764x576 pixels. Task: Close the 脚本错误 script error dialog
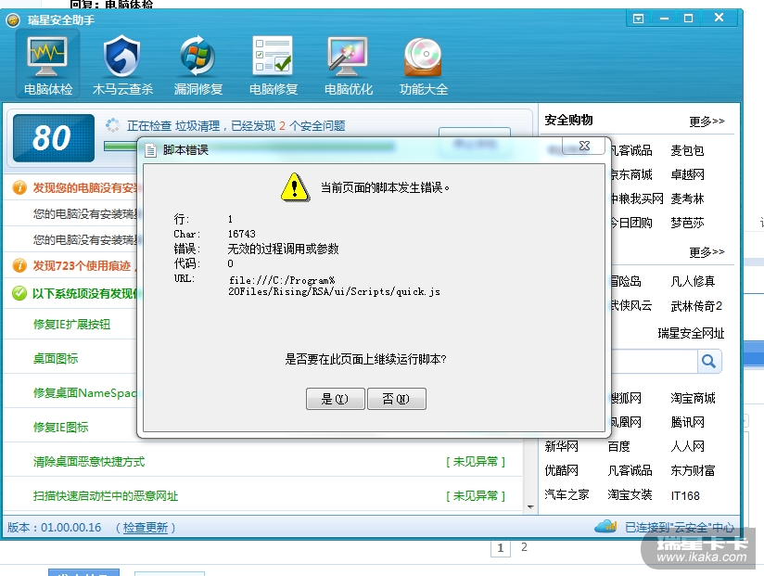tap(584, 146)
